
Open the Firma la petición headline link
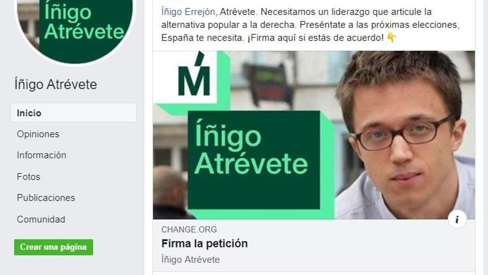[x=205, y=243]
